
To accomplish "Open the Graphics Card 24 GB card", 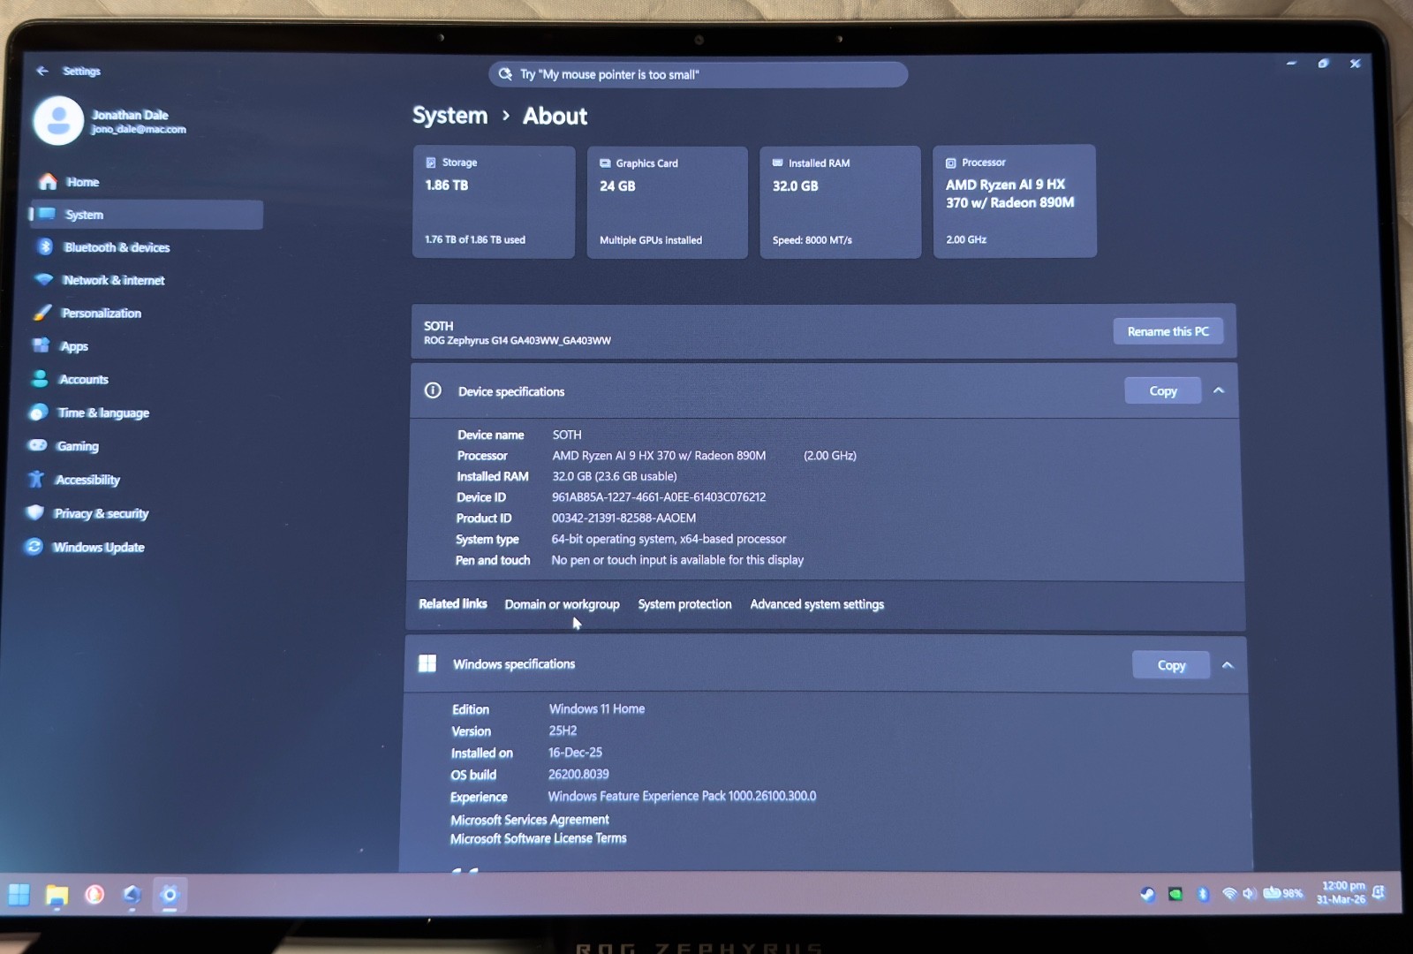I will (667, 202).
